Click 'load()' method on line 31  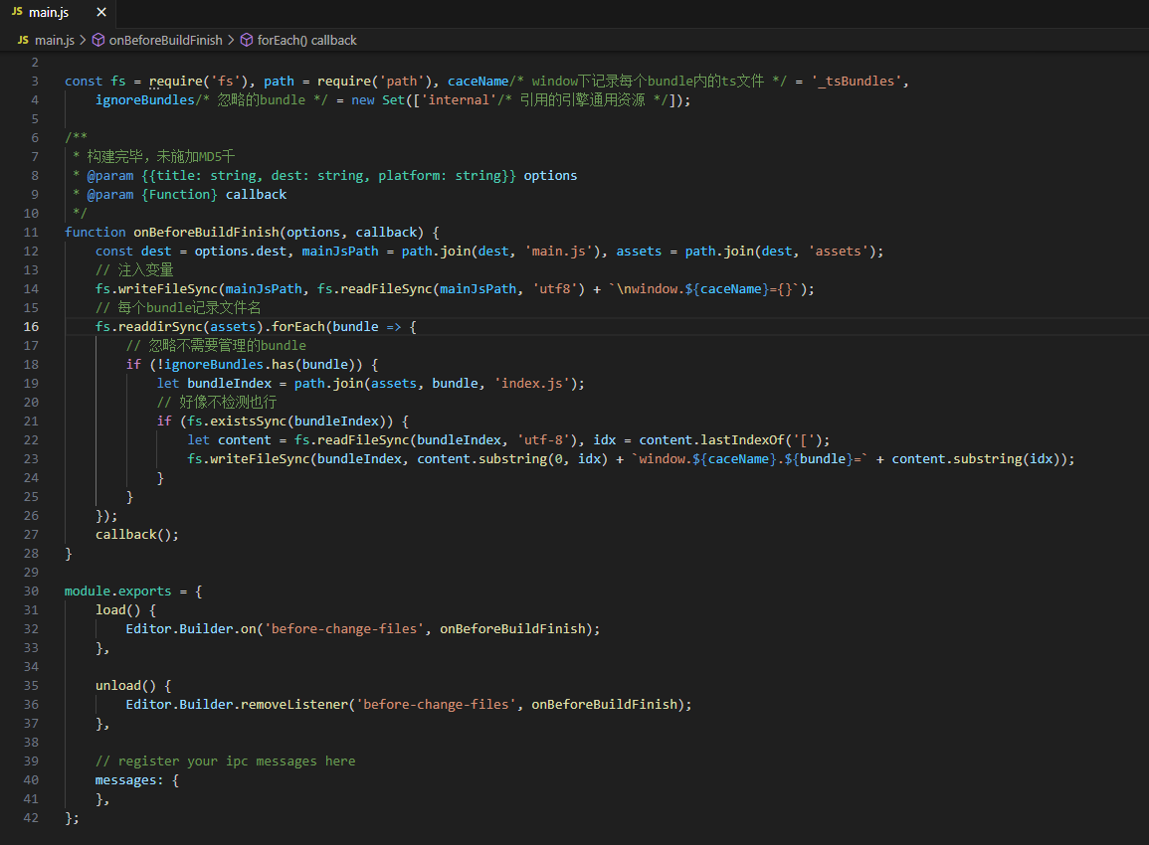click(x=118, y=610)
